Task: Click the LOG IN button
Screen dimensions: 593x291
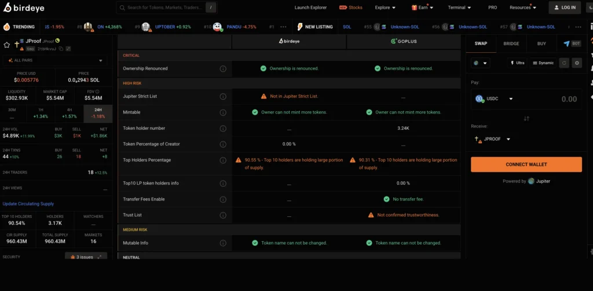Action: 565,8
